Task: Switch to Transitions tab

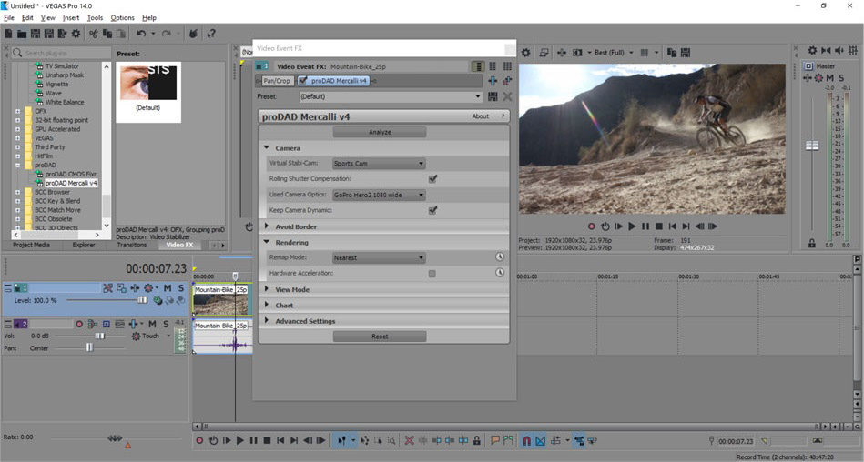Action: [132, 245]
